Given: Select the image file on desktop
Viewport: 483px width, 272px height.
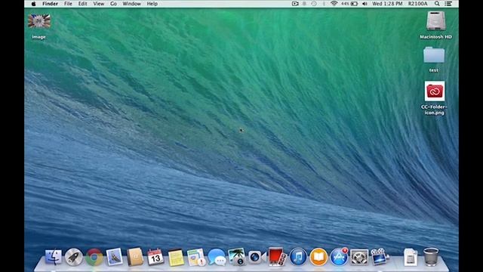Looking at the screenshot, I should (x=39, y=26).
